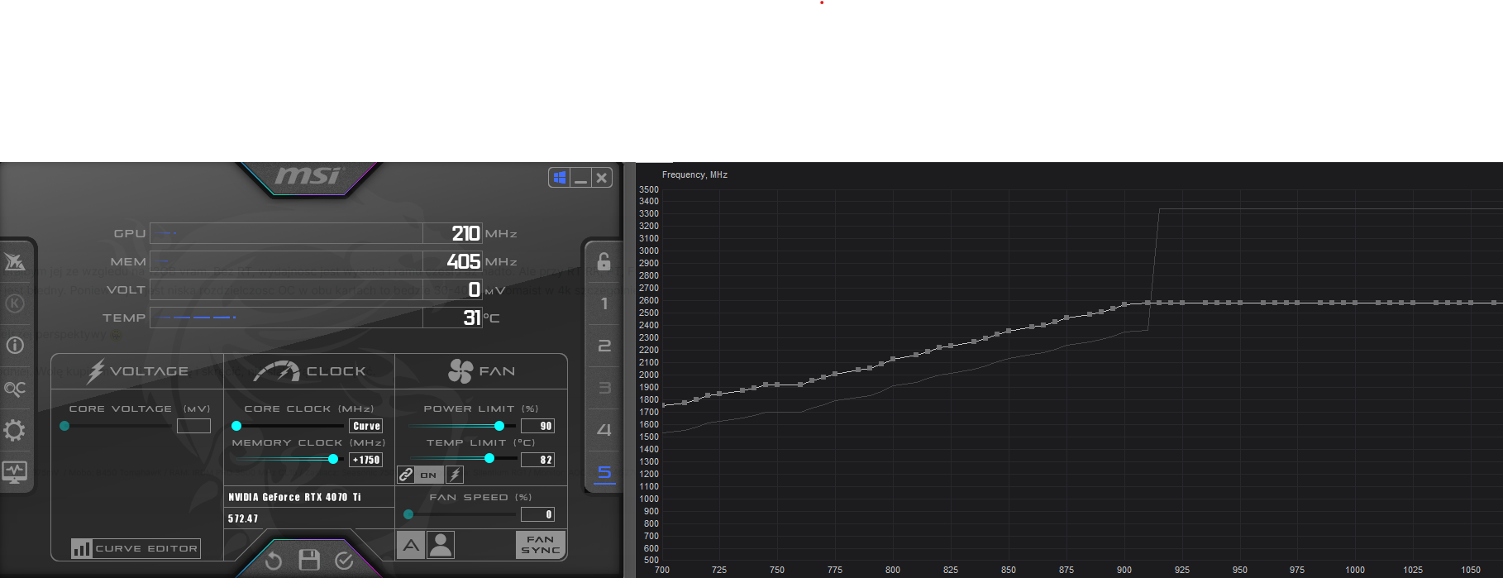This screenshot has height=578, width=1503.
Task: Open the hardware monitor icon
Action: click(15, 472)
